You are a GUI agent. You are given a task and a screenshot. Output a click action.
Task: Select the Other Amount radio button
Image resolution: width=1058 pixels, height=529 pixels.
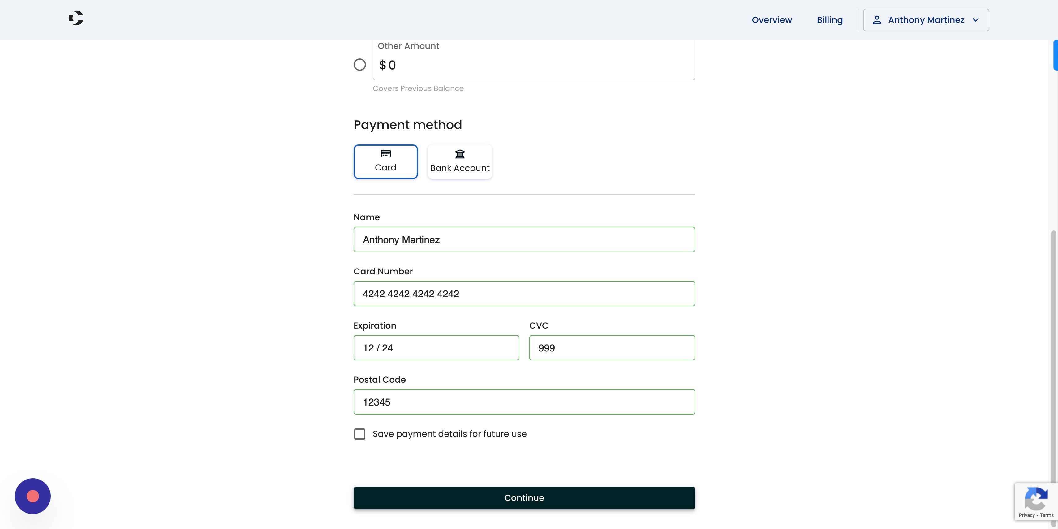coord(360,64)
